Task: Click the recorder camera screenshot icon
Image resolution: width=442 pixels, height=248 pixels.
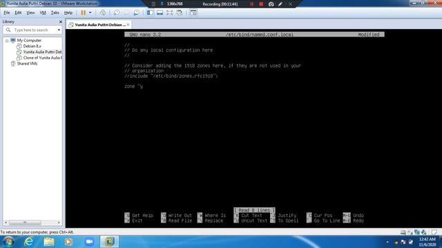Action: [x=271, y=4]
